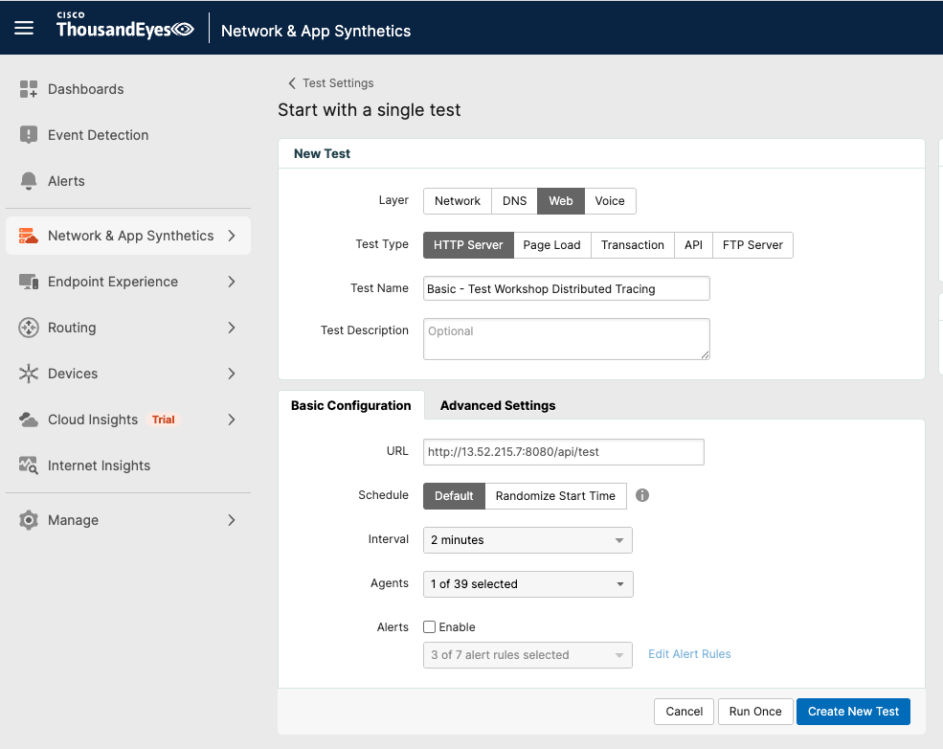Expand the Cloud Insights chevron
This screenshot has height=749, width=943.
[x=232, y=420]
